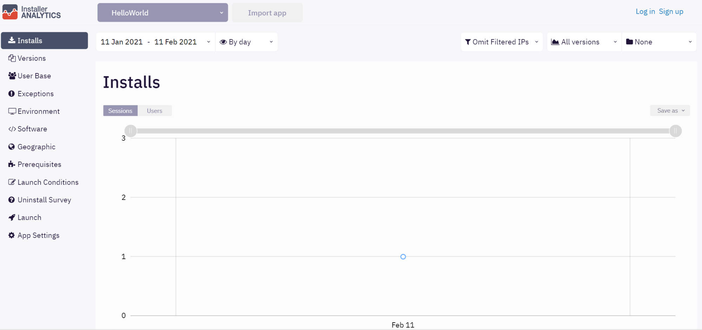The image size is (702, 330).
Task: Click the Log in link
Action: [x=645, y=11]
